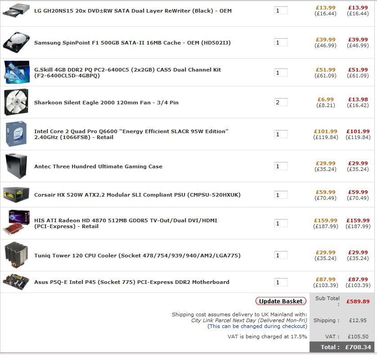
Task: Click the quantity field for Corsair PSU
Action: pos(281,195)
